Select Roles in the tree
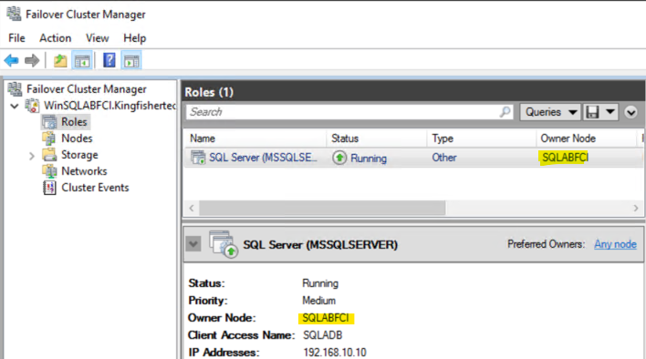This screenshot has height=359, width=646. pyautogui.click(x=74, y=122)
